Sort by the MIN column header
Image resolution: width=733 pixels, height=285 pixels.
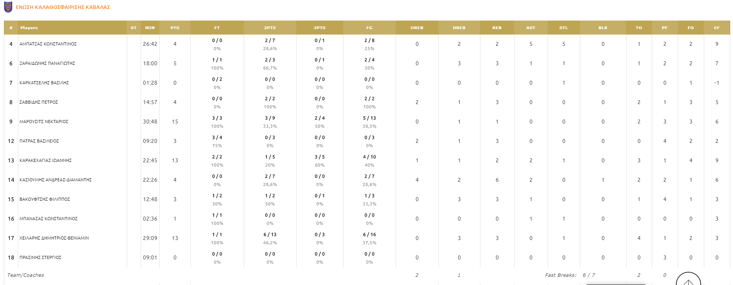[x=150, y=28]
